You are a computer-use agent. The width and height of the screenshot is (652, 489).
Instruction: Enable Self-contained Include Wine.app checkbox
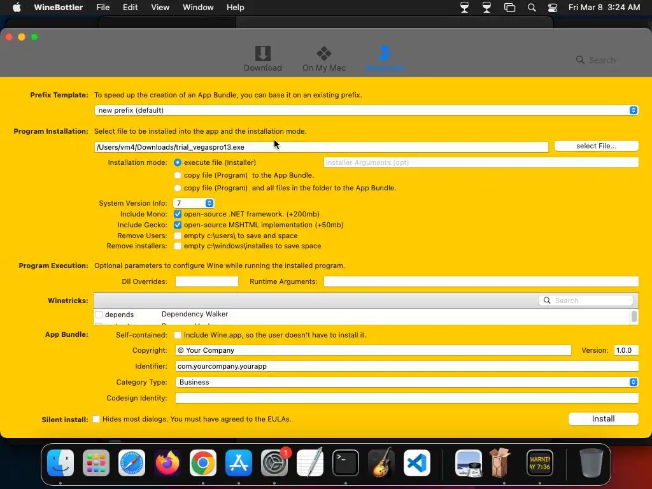(x=178, y=335)
